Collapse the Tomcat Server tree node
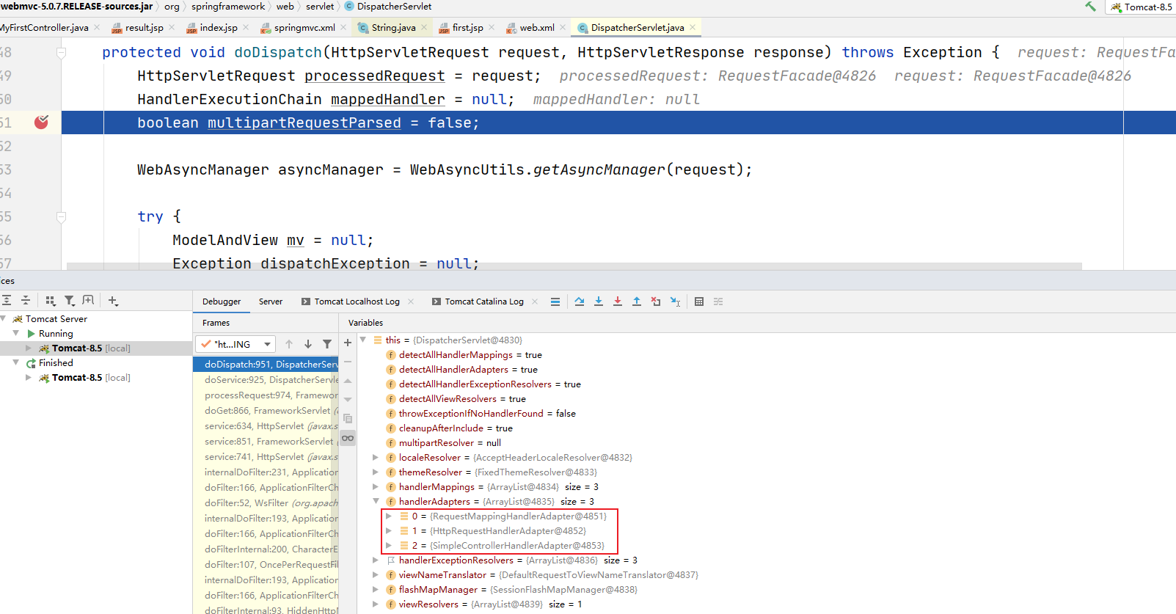Screen dimensions: 1176x614 click(4, 319)
